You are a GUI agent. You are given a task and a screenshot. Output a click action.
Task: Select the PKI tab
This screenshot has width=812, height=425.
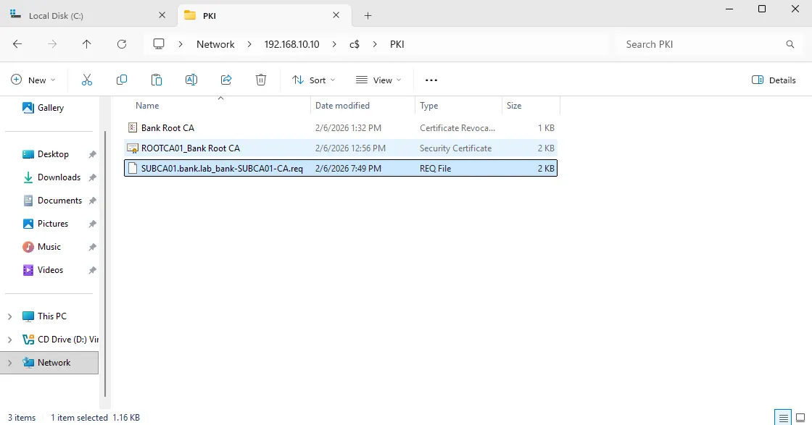point(264,15)
